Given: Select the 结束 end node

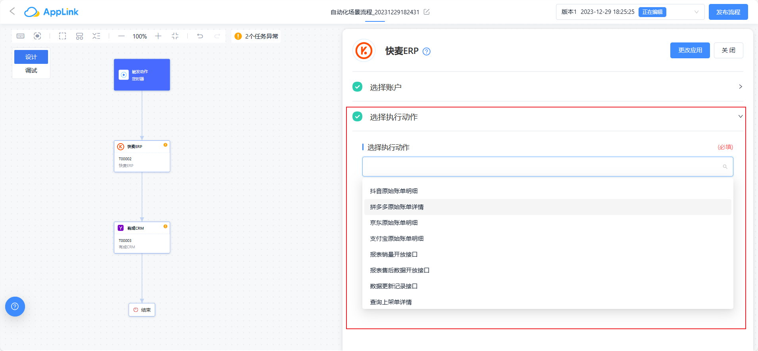Looking at the screenshot, I should click(x=142, y=310).
